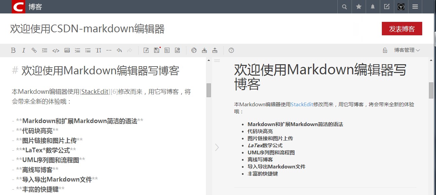Screen dimensions: 436x195
Task: Create a numbered list from the toolbar
Action: pyautogui.click(x=77, y=50)
